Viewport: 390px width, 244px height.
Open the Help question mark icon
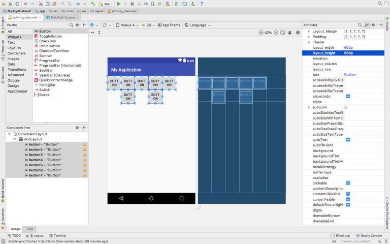[x=202, y=4]
